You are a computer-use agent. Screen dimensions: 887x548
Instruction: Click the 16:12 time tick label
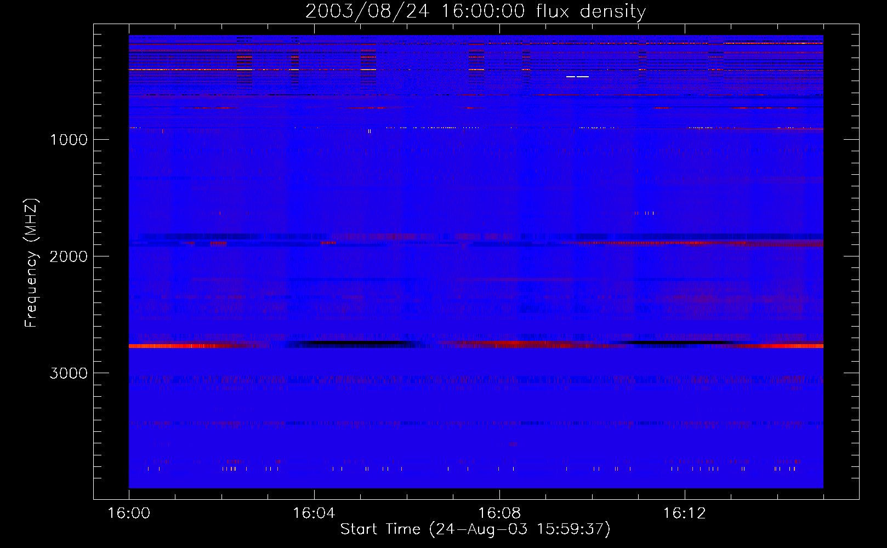point(685,513)
